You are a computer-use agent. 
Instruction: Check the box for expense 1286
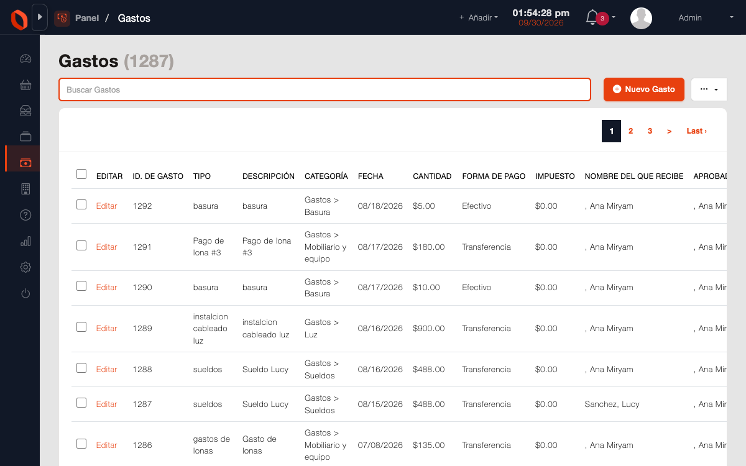81,444
